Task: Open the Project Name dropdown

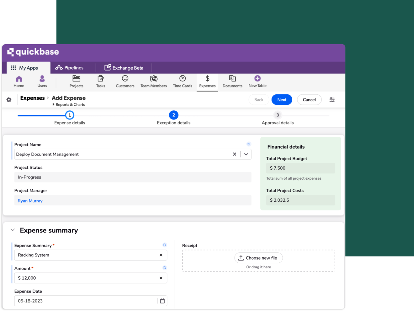Action: 246,154
